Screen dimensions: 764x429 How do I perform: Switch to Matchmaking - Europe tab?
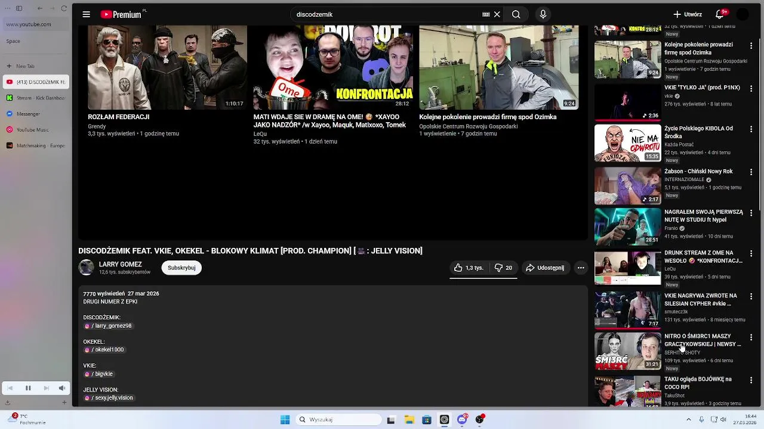coord(36,146)
